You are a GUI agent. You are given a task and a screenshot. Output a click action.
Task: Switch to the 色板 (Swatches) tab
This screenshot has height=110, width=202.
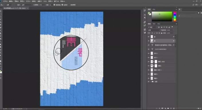[x=154, y=9]
